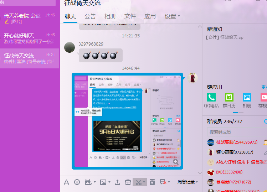Click the search icon beside 群成员

tap(266, 121)
